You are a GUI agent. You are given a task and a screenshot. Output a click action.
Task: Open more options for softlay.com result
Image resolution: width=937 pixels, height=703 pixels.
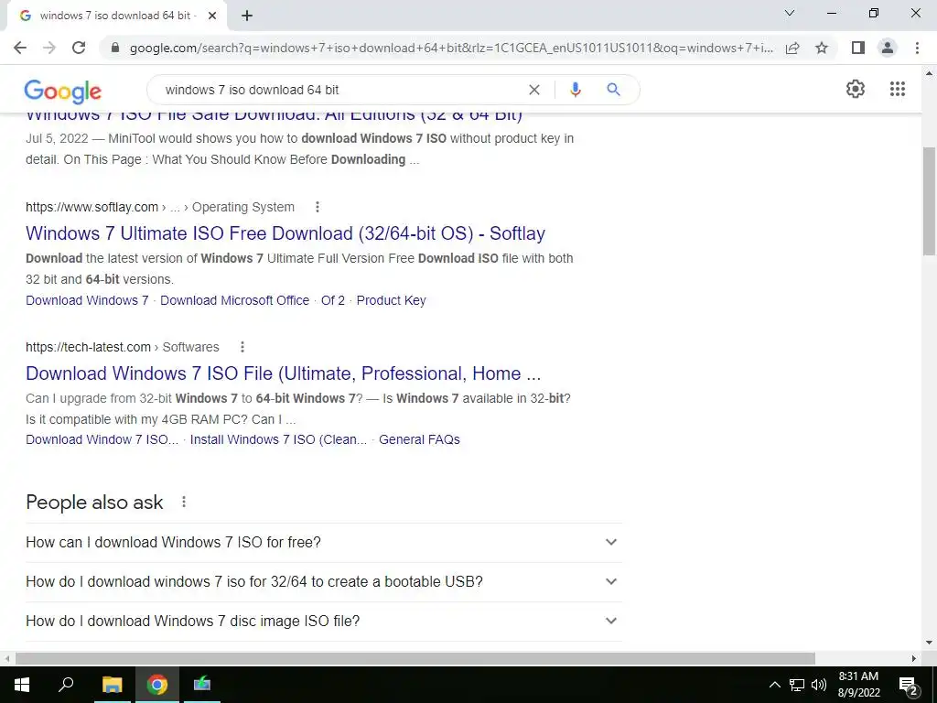pos(318,207)
